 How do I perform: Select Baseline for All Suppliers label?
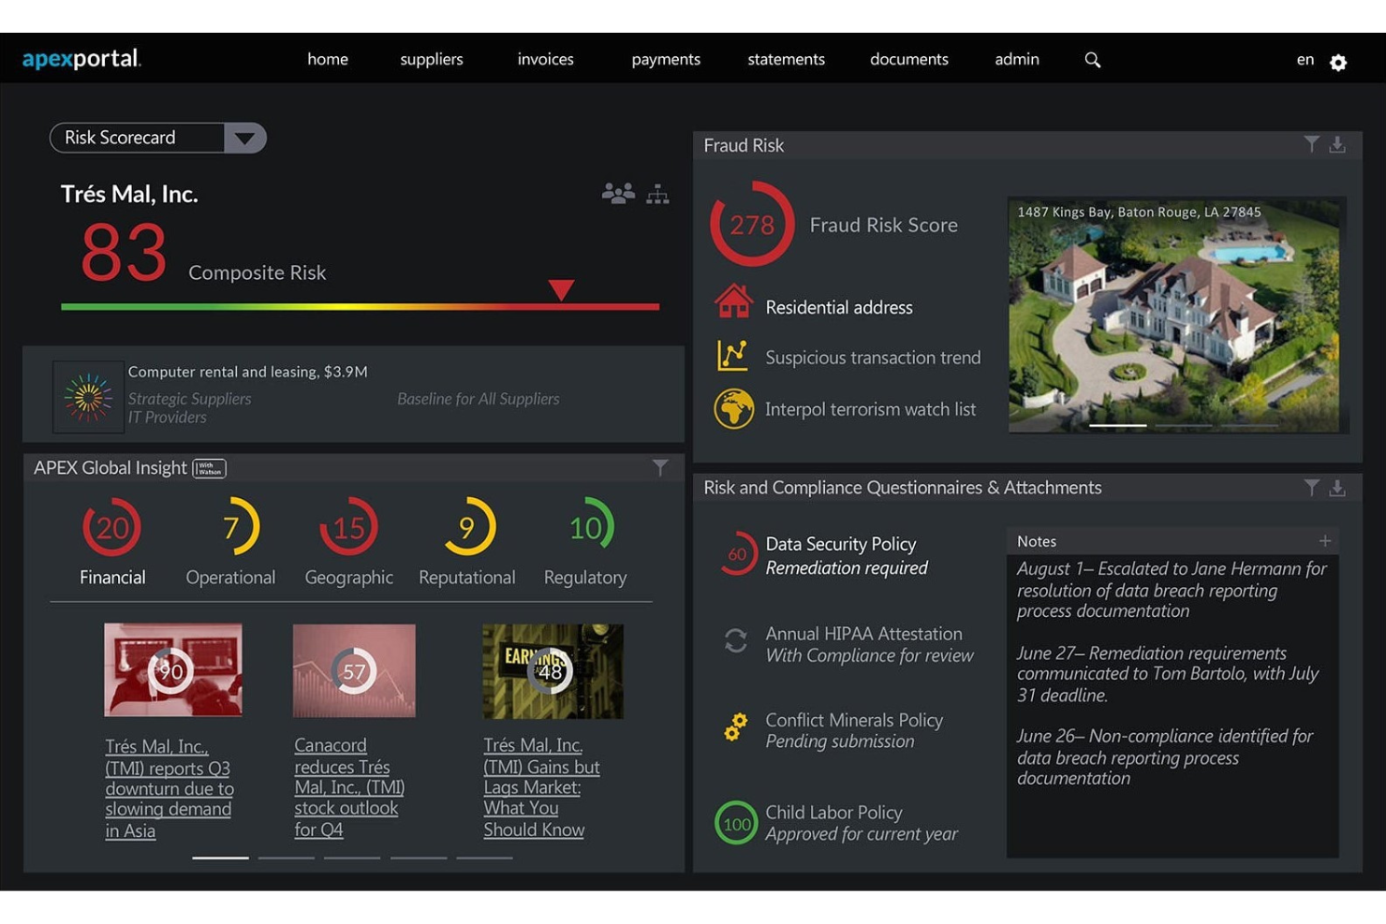[478, 399]
